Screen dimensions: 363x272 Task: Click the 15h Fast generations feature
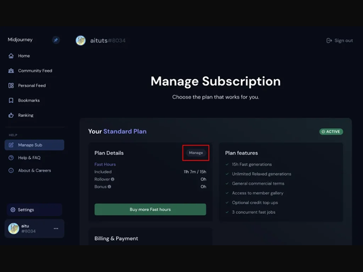[252, 165]
